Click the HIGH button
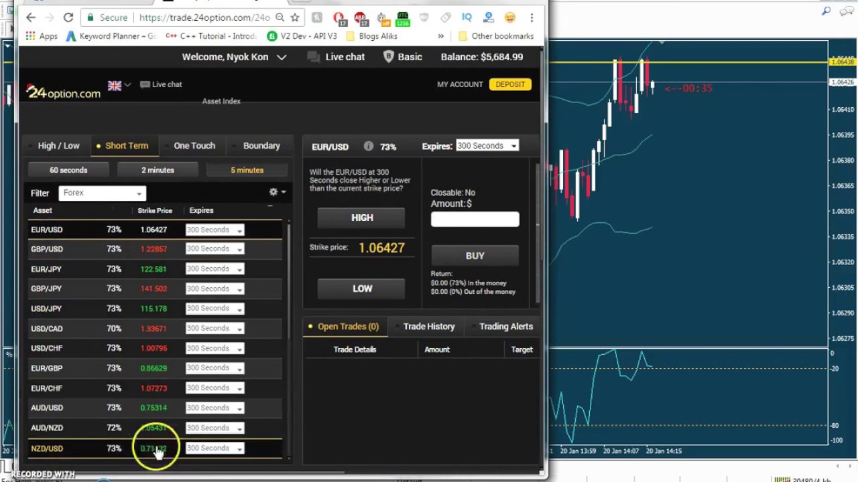 [361, 218]
